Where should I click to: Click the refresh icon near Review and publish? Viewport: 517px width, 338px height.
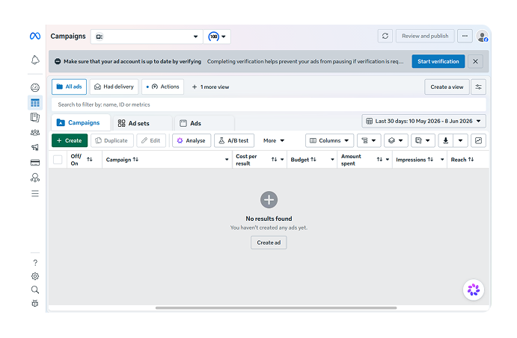coord(385,36)
